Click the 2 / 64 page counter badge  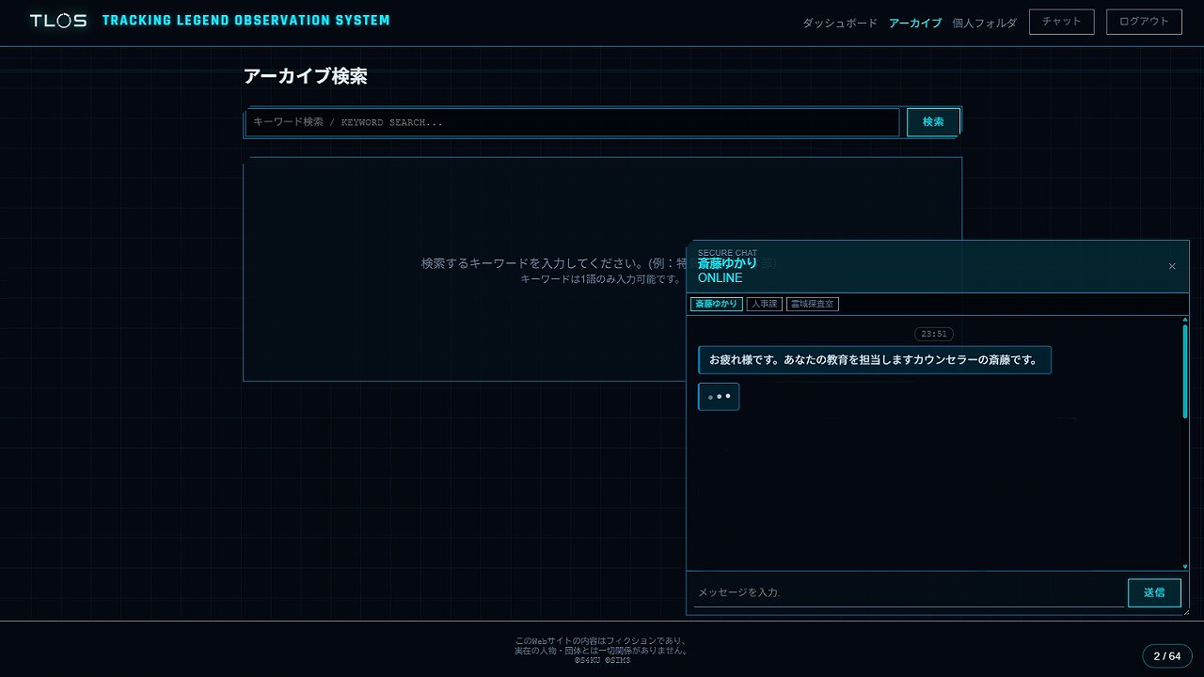(x=1167, y=655)
